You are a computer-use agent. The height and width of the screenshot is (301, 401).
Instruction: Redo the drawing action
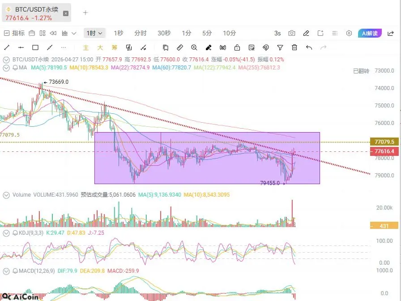coord(323,47)
